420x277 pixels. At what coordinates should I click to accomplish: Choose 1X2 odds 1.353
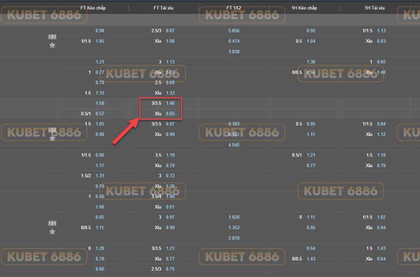pos(234,227)
